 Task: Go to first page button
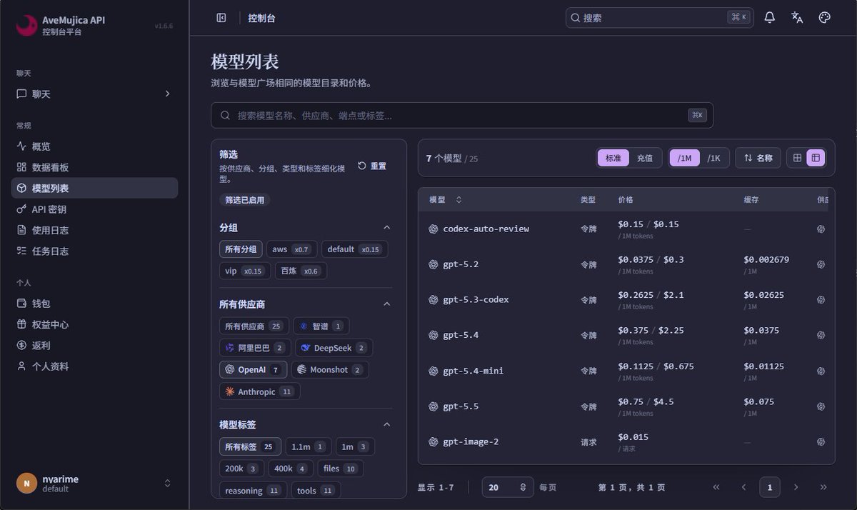[x=716, y=487]
